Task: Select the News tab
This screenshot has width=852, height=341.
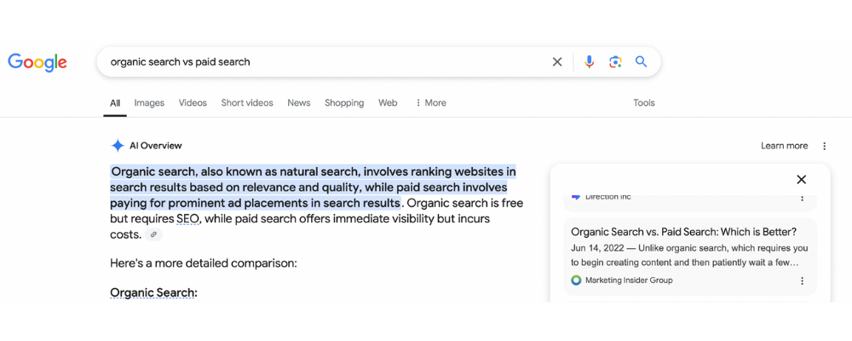Action: [x=298, y=103]
